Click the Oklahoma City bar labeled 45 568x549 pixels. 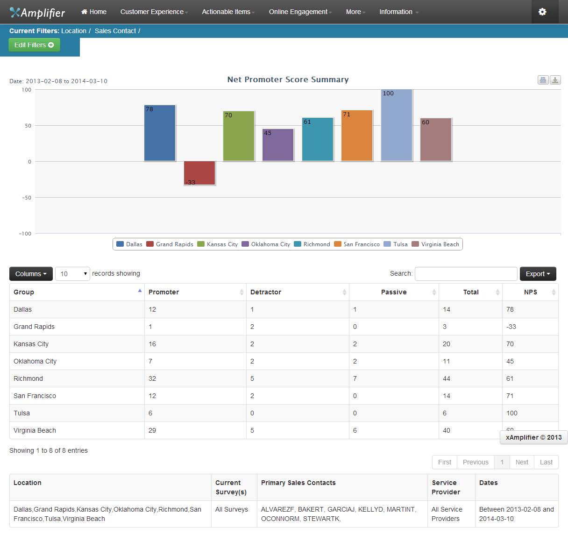[278, 145]
